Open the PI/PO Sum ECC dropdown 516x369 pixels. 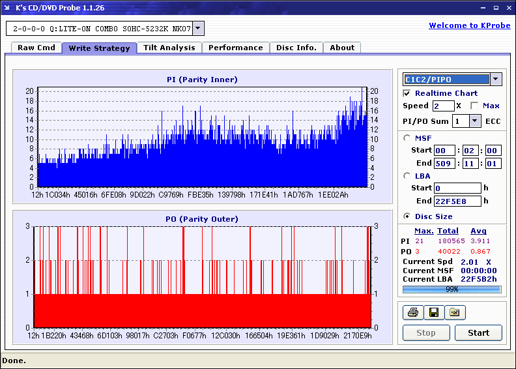click(474, 121)
